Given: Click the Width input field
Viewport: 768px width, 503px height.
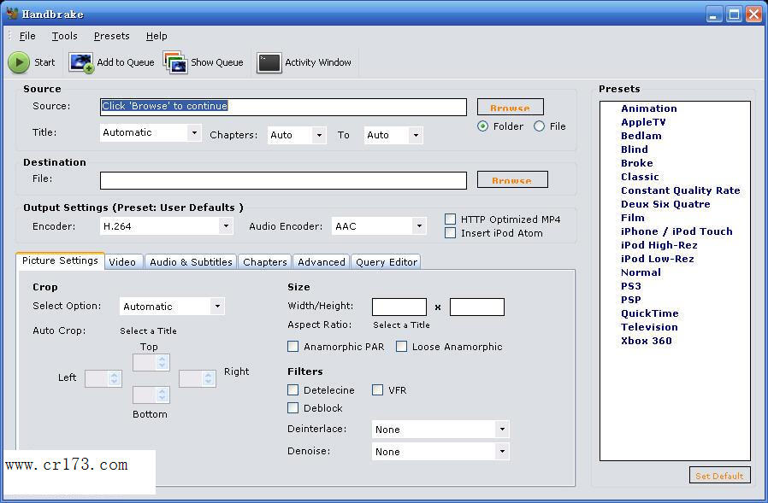Looking at the screenshot, I should click(399, 307).
